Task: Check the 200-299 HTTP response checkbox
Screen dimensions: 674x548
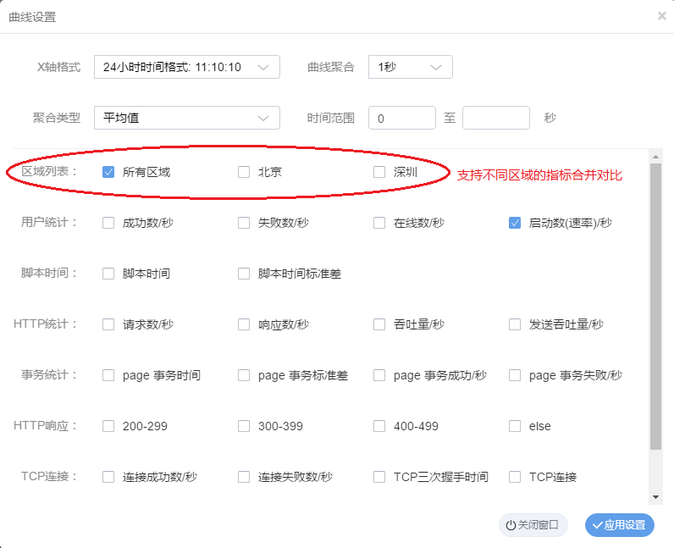Action: point(108,426)
